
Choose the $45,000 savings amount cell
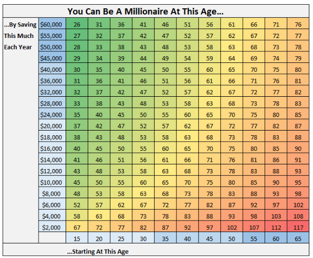[51, 58]
